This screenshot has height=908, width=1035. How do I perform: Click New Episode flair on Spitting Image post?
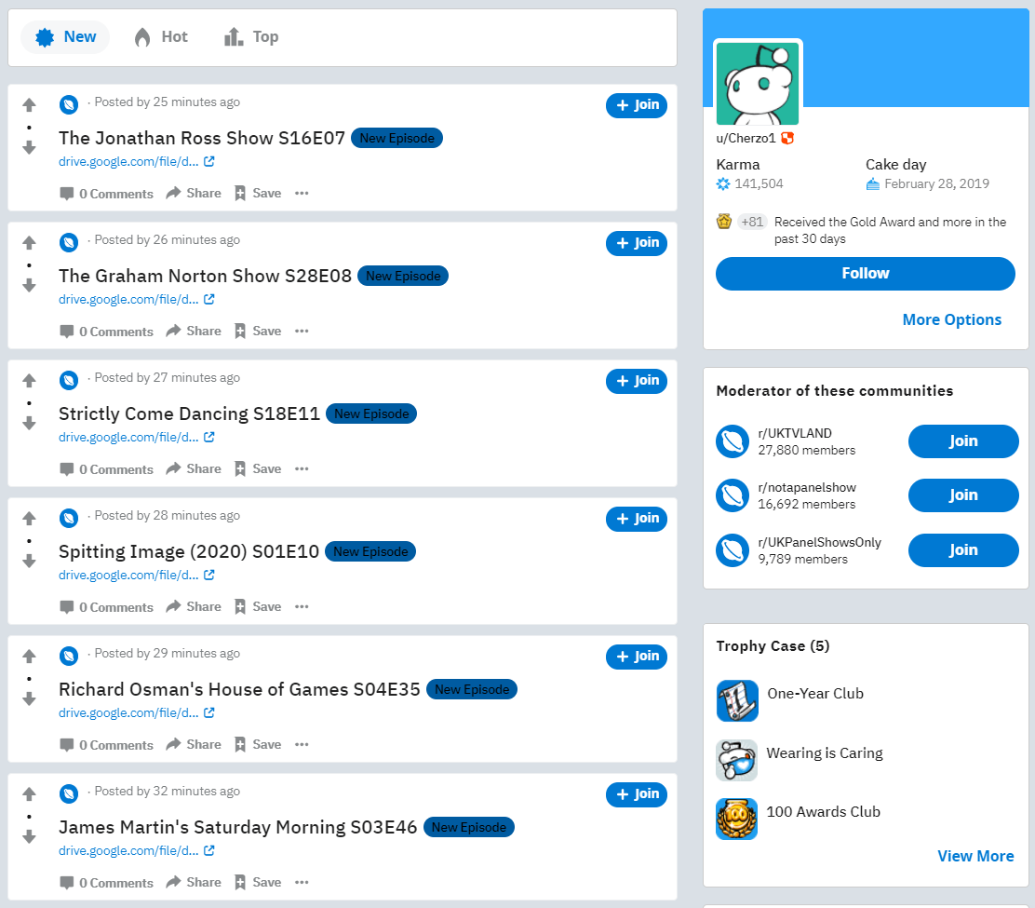370,551
